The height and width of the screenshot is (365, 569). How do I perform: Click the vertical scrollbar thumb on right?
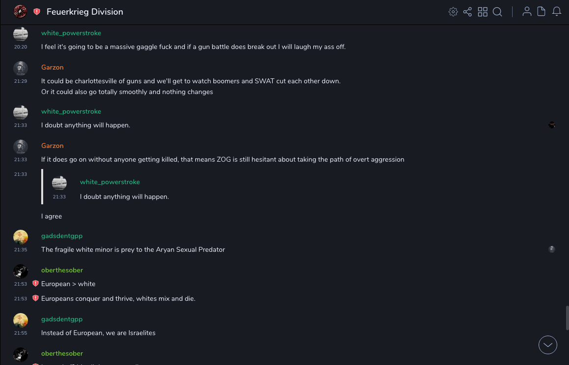[567, 318]
